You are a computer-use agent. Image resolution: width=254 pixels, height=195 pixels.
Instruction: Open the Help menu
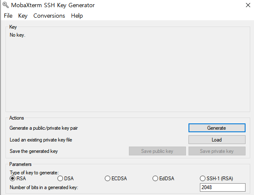[x=77, y=16]
